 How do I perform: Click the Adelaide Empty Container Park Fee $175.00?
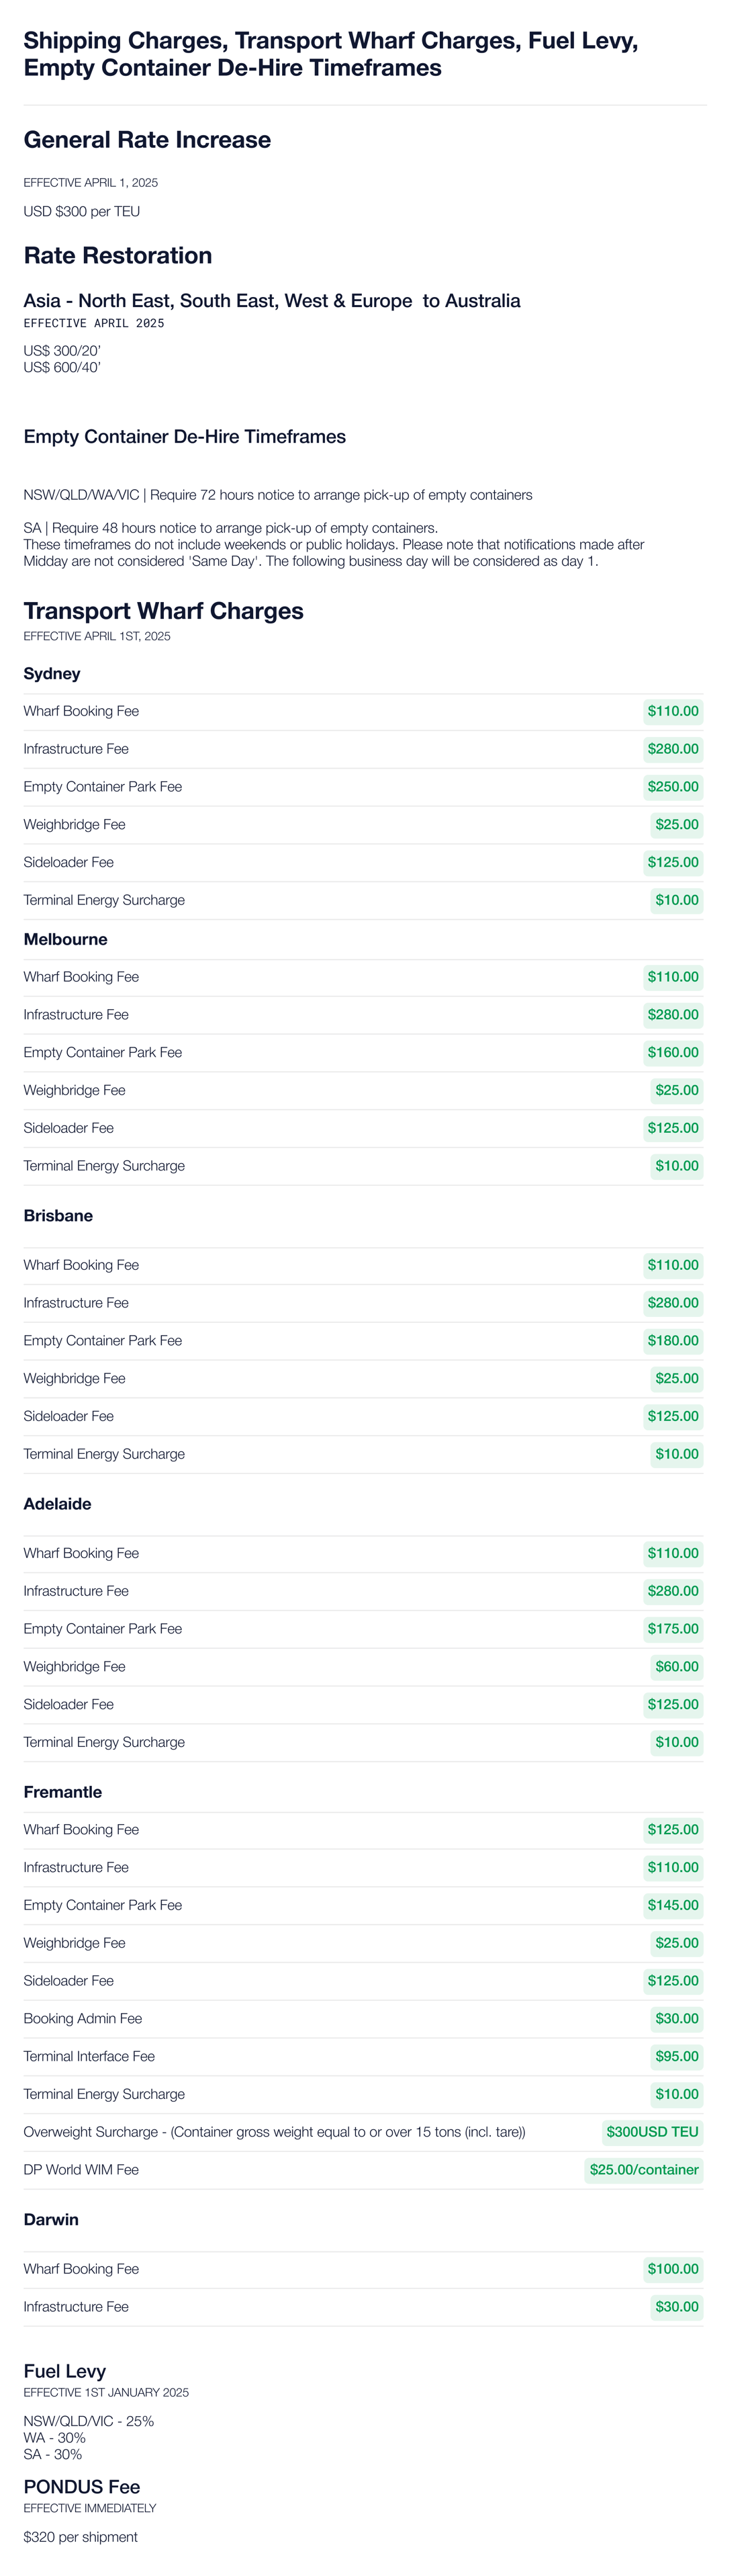coord(672,1628)
